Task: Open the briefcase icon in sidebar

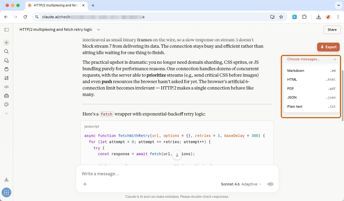Action: click(6, 96)
